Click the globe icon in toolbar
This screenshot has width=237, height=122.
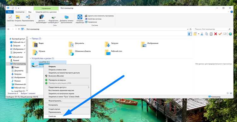pyautogui.click(x=230, y=34)
